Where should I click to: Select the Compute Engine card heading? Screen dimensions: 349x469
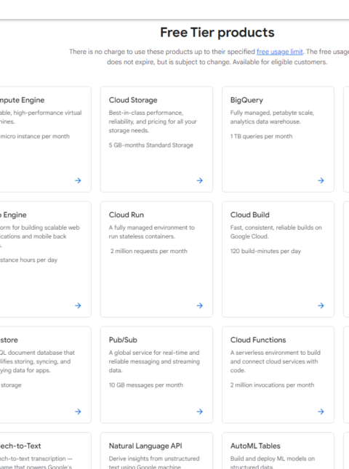pos(22,100)
